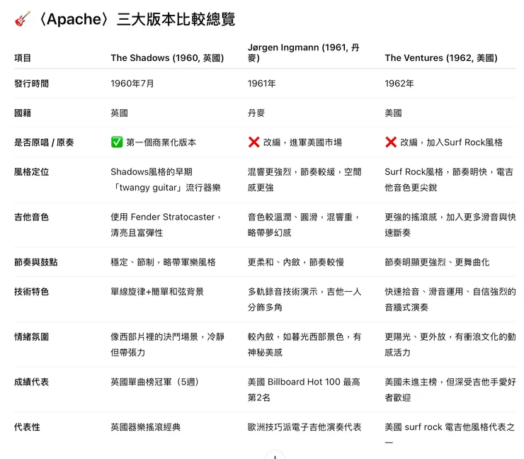Click column header The Ventures (1962, 美國)
The width and height of the screenshot is (524, 459).
coord(441,58)
